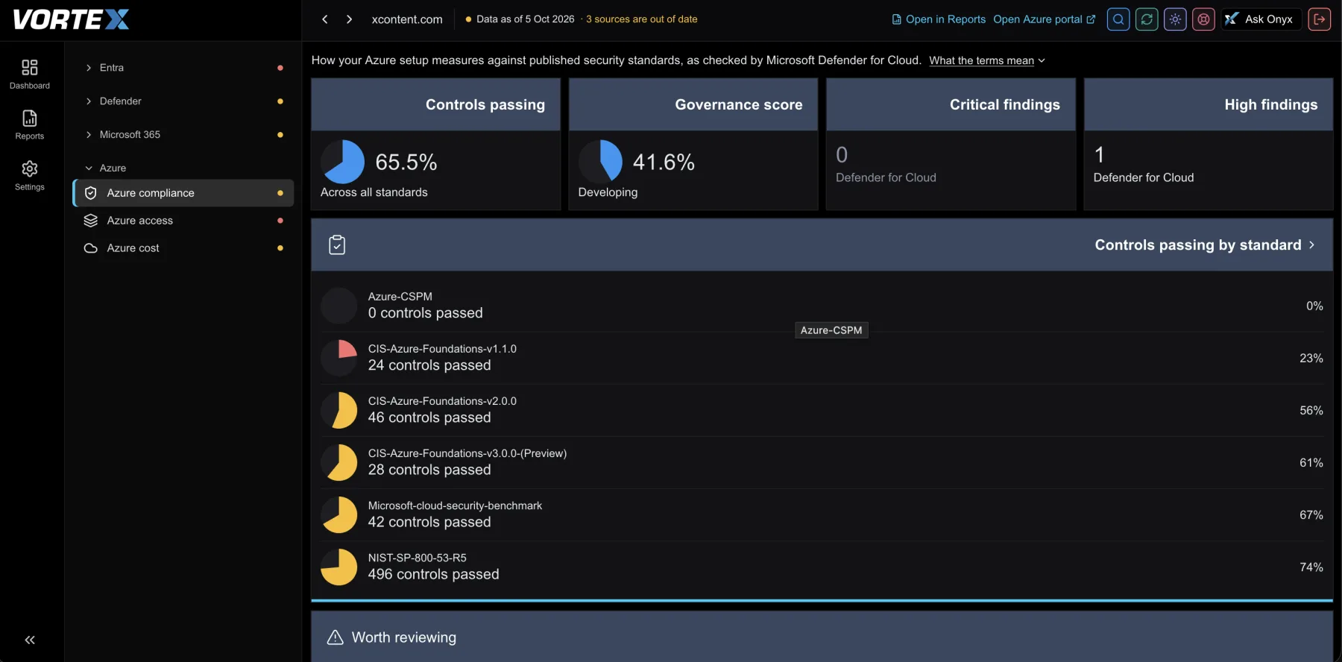1342x662 pixels.
Task: Click the Controls passing 65.5% pie chart
Action: point(342,162)
